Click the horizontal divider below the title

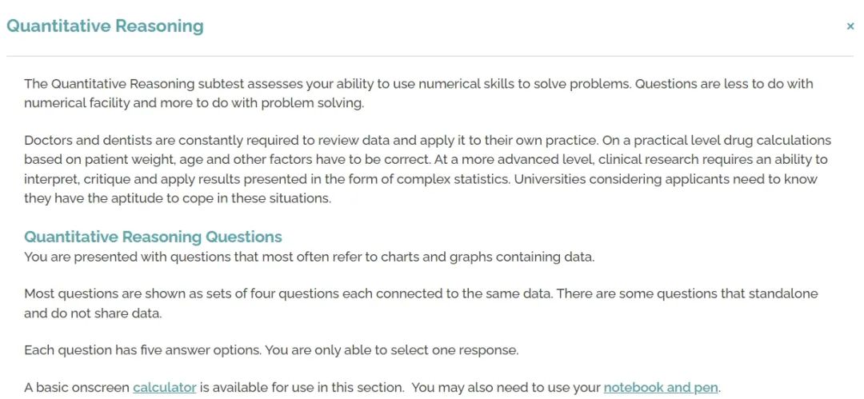[x=430, y=56]
